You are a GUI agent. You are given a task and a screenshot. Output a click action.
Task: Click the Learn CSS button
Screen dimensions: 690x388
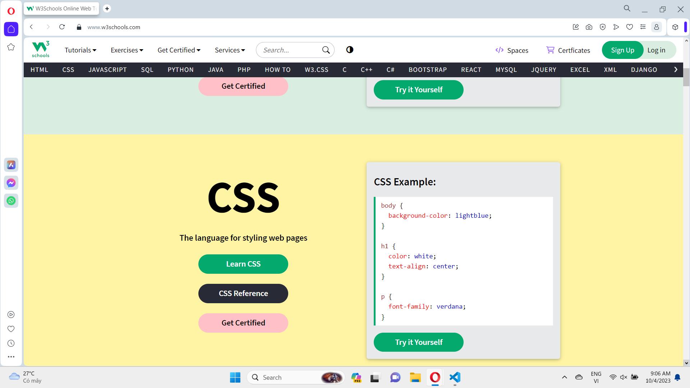tap(243, 264)
